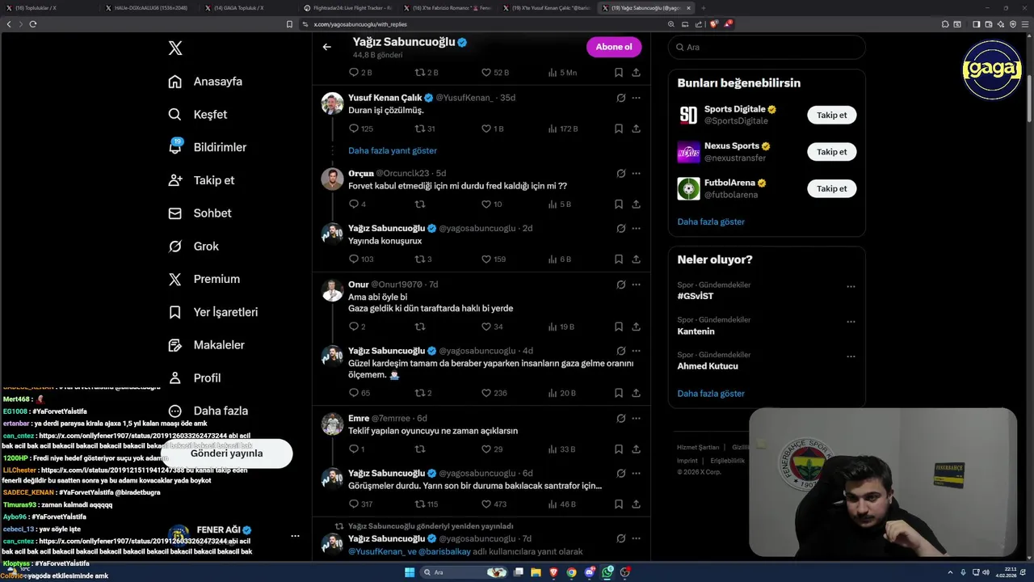Like Yusuf Kenan Çalık's post
The width and height of the screenshot is (1034, 582).
pyautogui.click(x=486, y=129)
